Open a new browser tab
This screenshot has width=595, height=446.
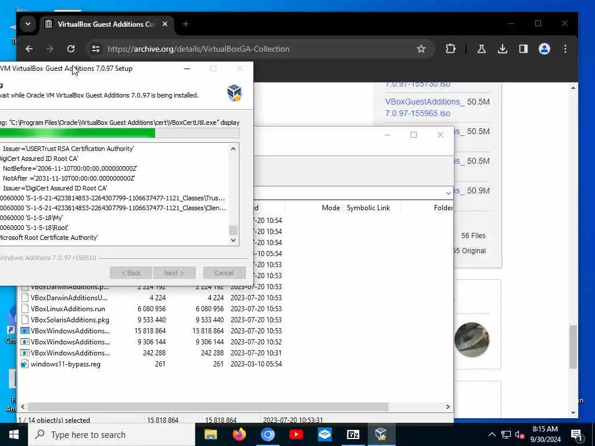coord(185,24)
